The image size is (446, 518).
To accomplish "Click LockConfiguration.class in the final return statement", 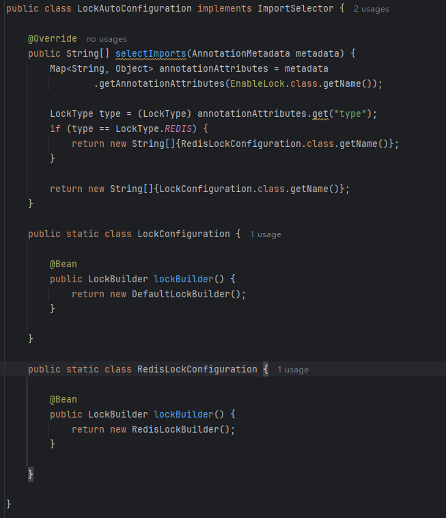I will [222, 189].
